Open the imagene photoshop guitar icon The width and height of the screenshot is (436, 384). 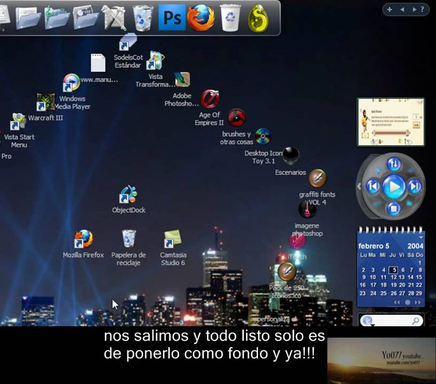[x=307, y=209]
